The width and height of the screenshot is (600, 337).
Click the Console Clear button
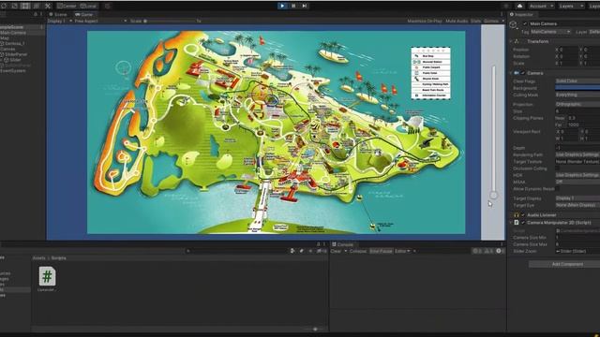pyautogui.click(x=336, y=251)
